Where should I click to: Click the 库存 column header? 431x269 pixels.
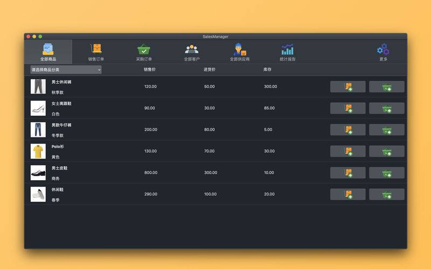pos(267,69)
